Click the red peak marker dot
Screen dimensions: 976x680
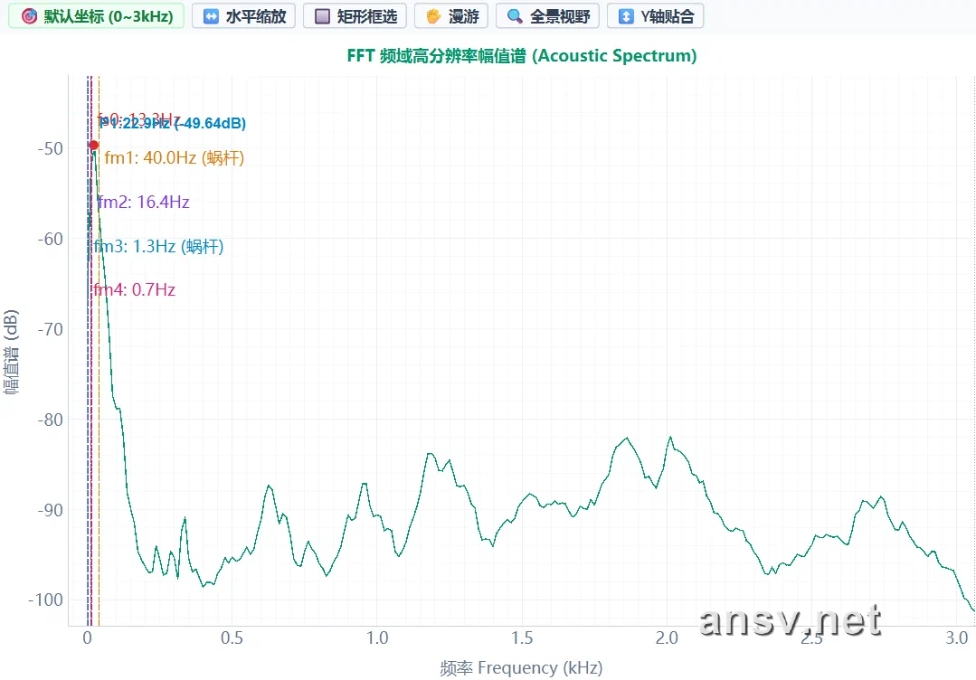(93, 145)
